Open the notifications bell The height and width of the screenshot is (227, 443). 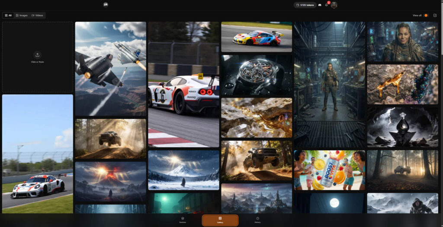point(327,5)
